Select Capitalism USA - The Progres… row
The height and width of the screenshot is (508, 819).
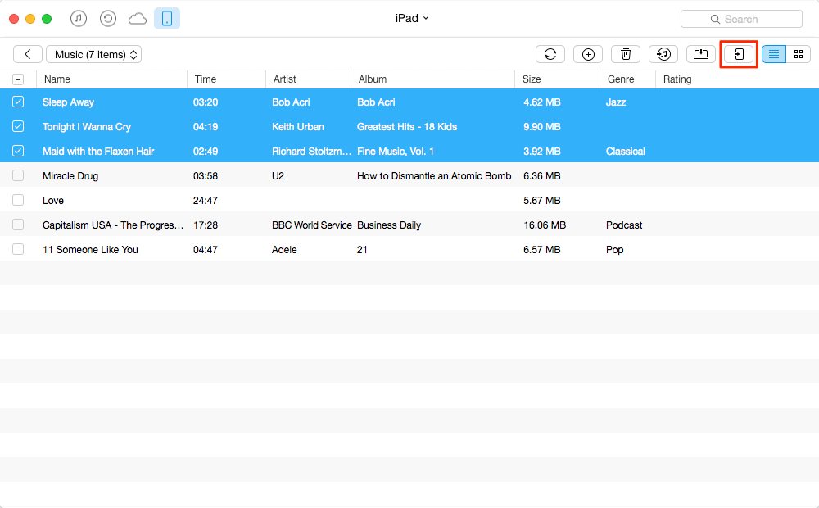click(x=409, y=225)
